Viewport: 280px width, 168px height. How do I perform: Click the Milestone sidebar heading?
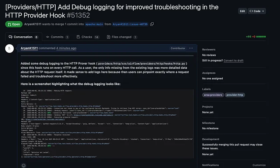click(x=208, y=123)
